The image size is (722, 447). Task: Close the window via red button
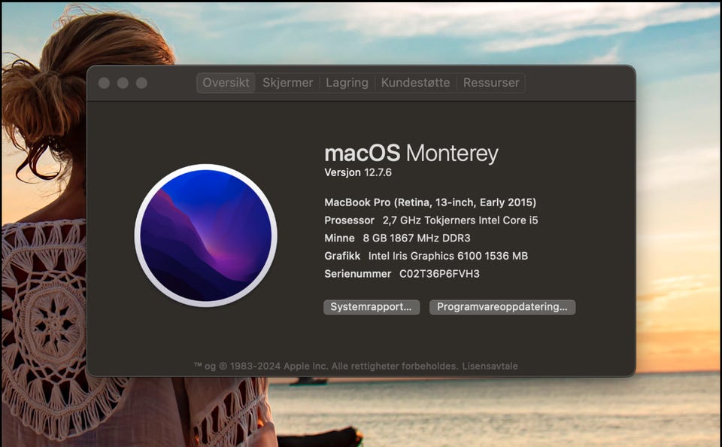(104, 83)
